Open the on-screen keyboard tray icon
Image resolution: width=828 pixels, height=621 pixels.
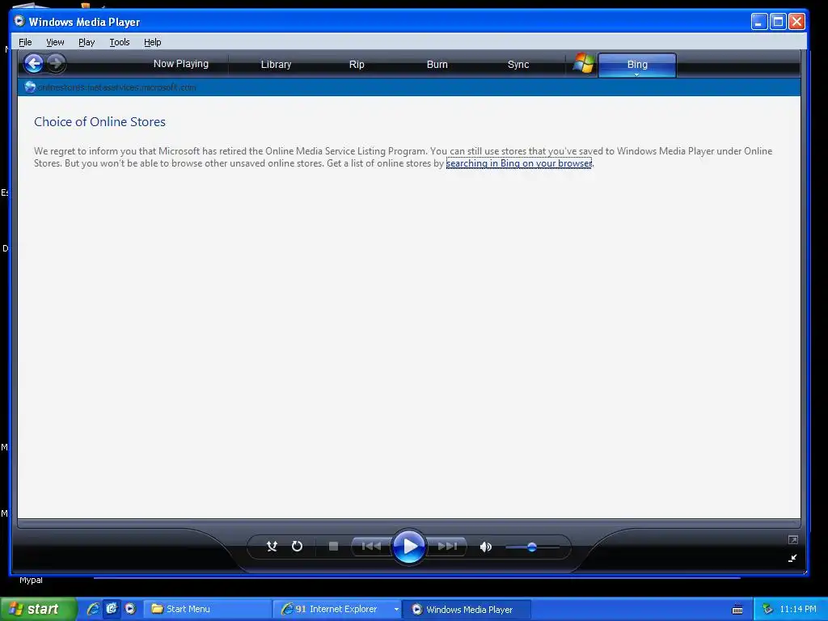pos(737,610)
